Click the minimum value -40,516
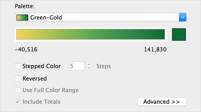This screenshot has width=201, height=112. point(26,50)
